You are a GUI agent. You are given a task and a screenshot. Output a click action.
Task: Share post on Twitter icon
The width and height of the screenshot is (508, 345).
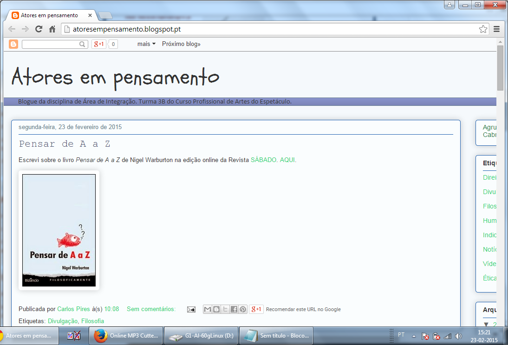point(225,309)
